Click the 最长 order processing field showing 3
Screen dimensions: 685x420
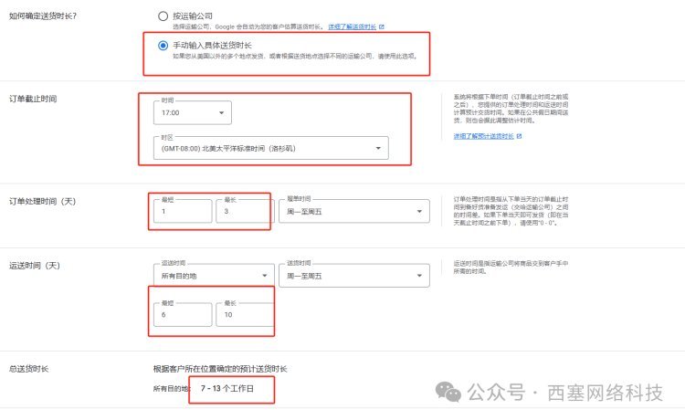243,212
